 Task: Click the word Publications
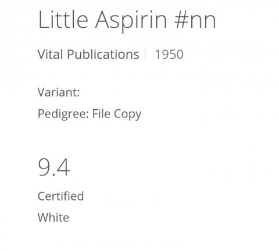(103, 54)
